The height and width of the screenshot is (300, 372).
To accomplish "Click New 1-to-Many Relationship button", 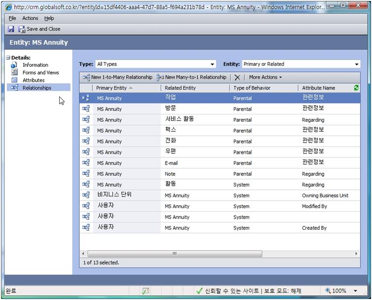I will click(117, 77).
